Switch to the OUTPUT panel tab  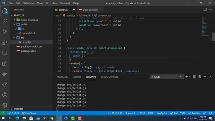(x=77, y=77)
